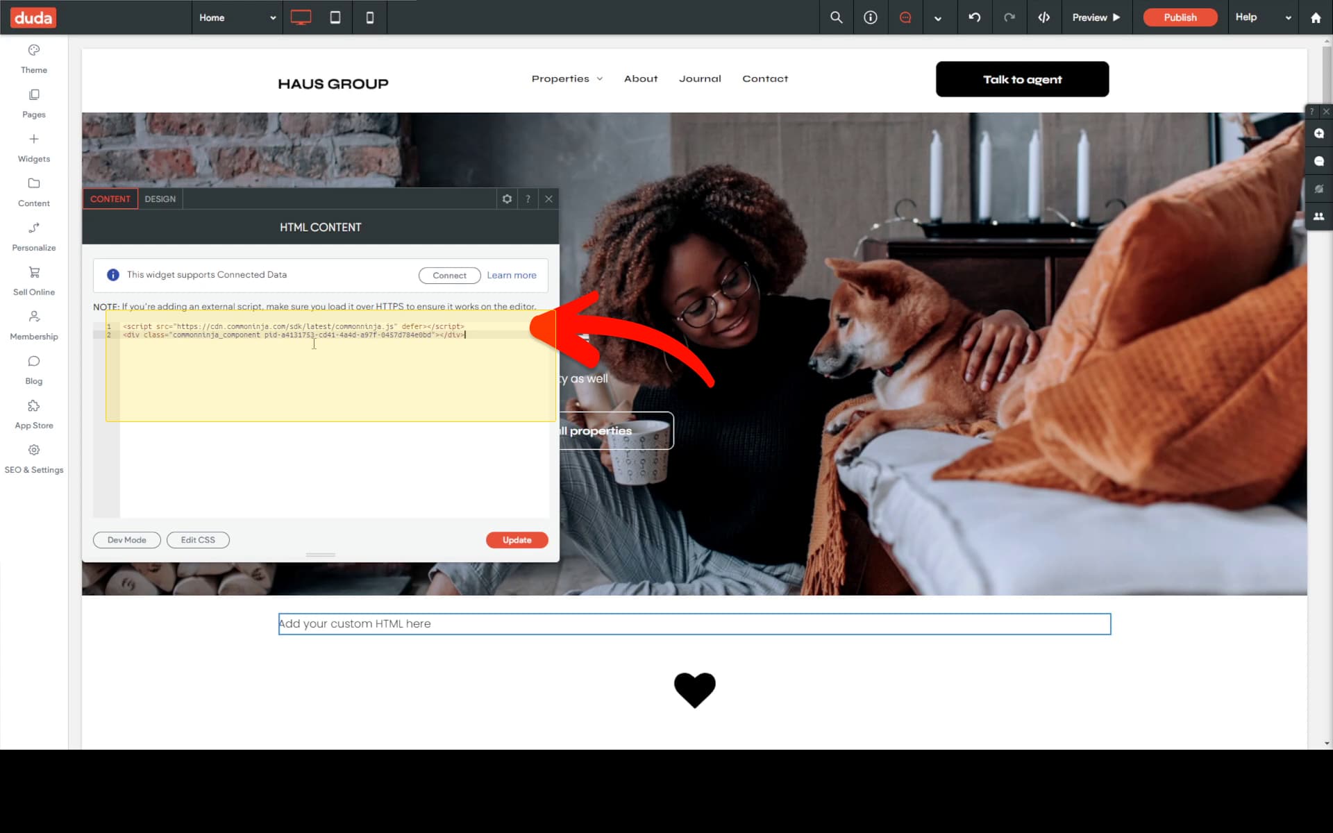Viewport: 1333px width, 833px height.
Task: Switch to mobile view
Action: [x=370, y=17]
